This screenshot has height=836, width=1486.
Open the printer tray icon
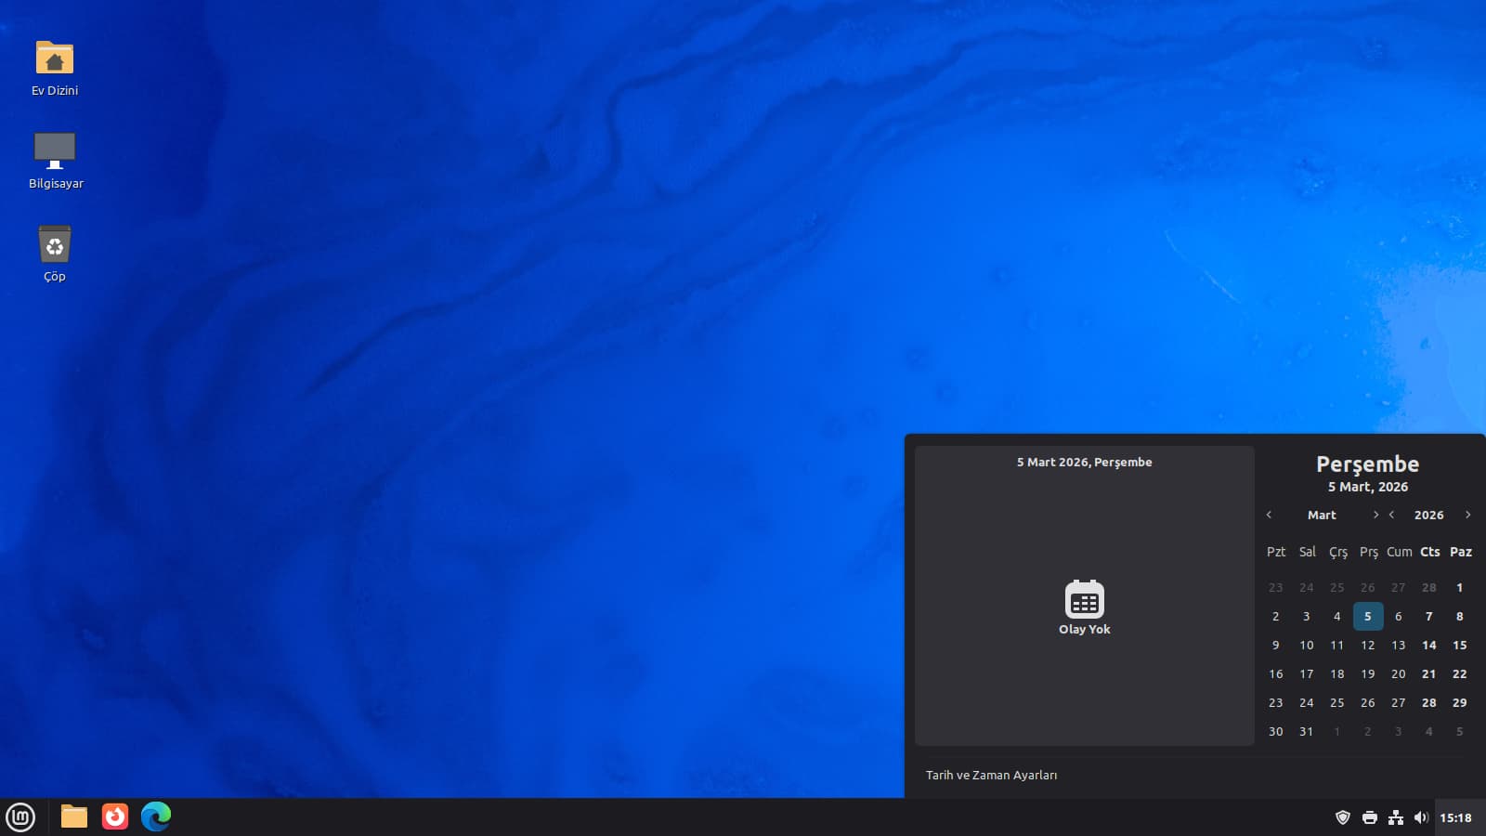[x=1369, y=817]
